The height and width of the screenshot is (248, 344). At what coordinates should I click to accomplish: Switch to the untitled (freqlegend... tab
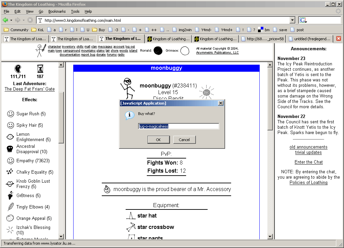click(309, 39)
